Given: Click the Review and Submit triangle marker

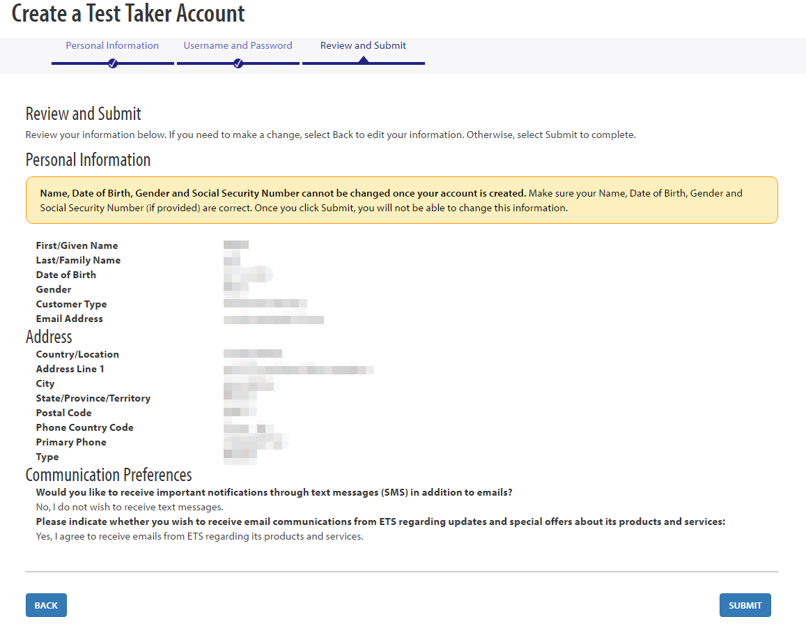Looking at the screenshot, I should pyautogui.click(x=364, y=60).
